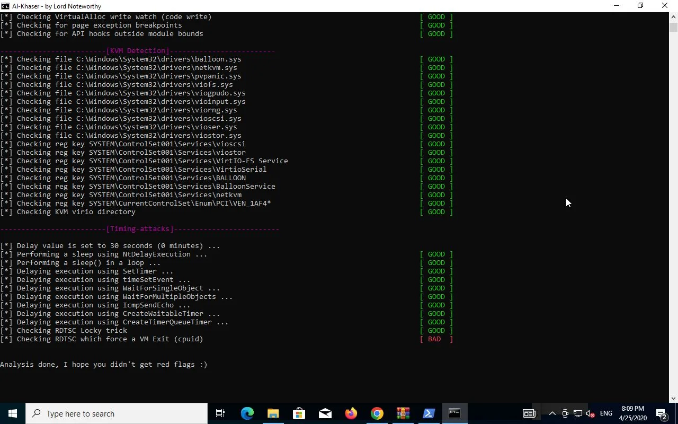
Task: Click the 'Type here to search' box
Action: (x=117, y=413)
